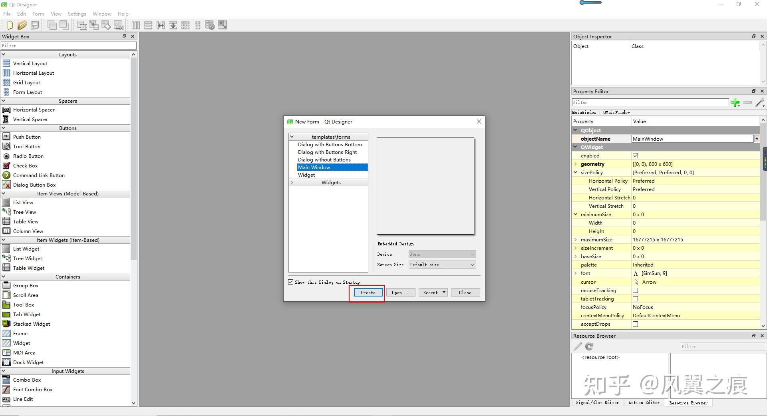The height and width of the screenshot is (416, 767).
Task: Add a dynamic property with the green plus
Action: point(735,103)
